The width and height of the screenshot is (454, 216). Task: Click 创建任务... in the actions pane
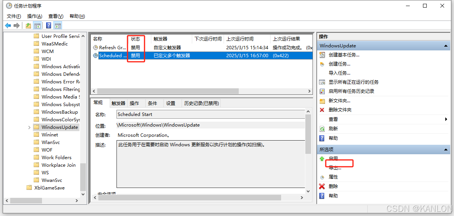pos(339,64)
